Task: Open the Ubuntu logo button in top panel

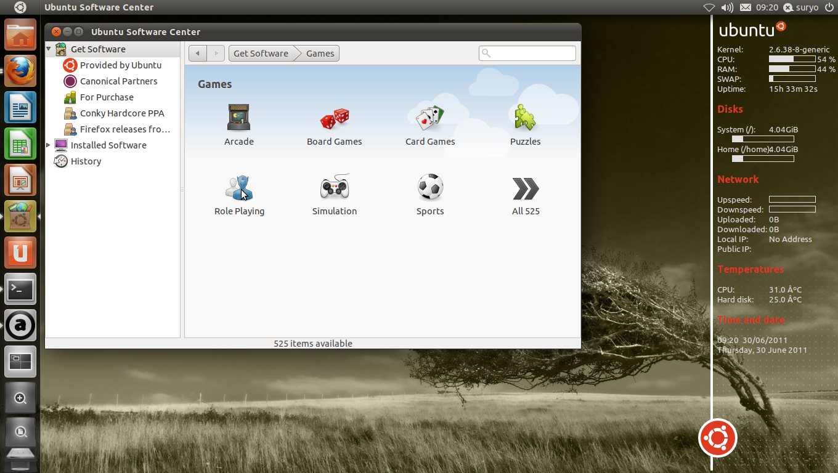Action: pyautogui.click(x=20, y=7)
